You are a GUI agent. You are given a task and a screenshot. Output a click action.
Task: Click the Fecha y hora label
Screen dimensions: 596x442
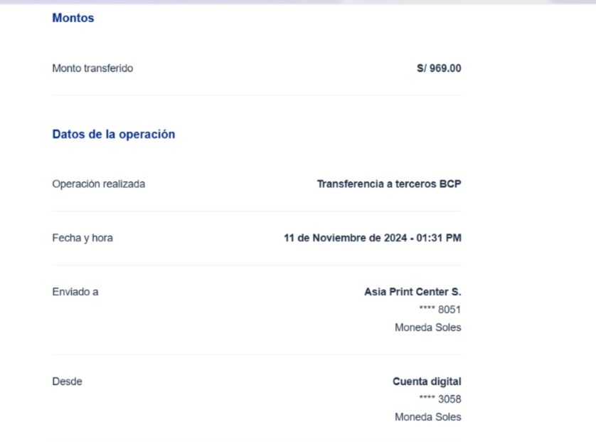tap(83, 238)
